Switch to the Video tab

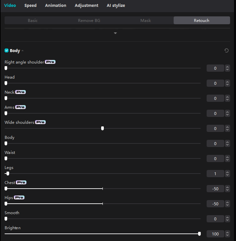point(10,5)
